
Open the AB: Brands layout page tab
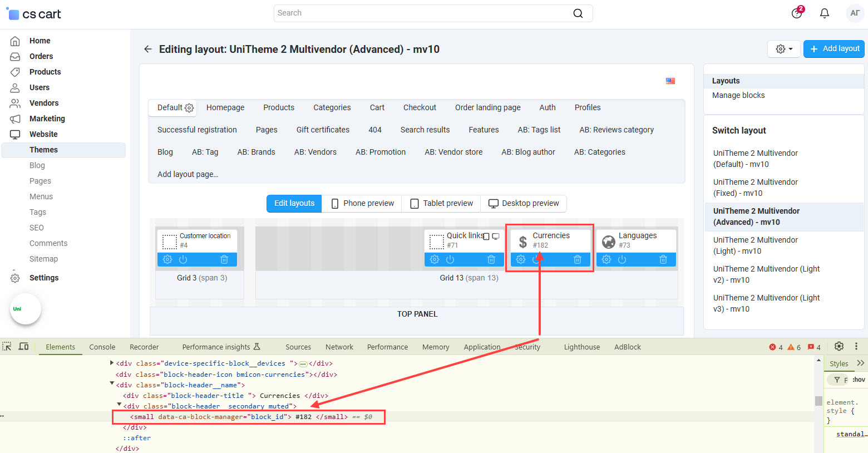[256, 152]
